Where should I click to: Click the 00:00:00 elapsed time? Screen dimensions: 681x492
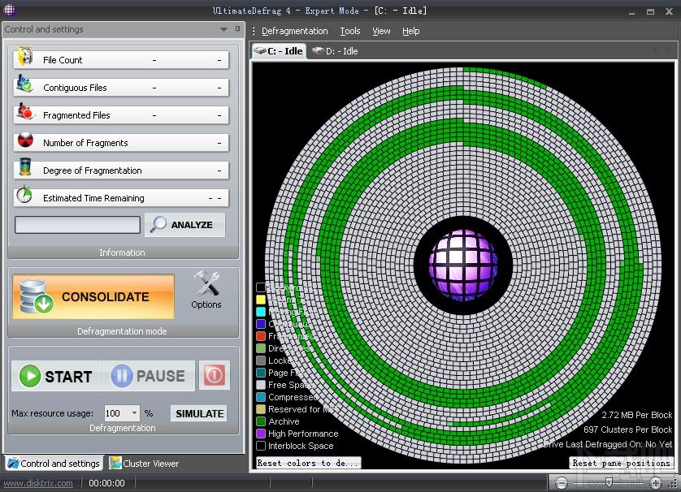coord(106,483)
